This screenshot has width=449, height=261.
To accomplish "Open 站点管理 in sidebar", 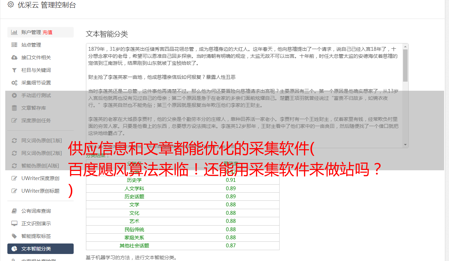I will pos(40,45).
